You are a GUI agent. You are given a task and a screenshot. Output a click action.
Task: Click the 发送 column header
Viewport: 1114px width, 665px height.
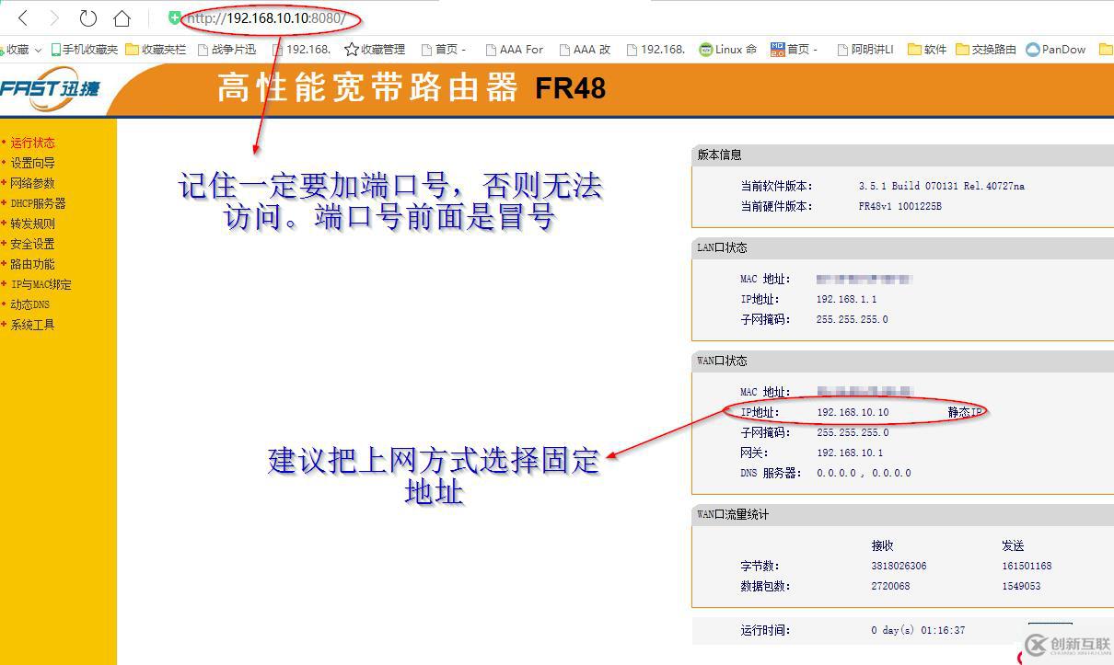(1013, 545)
